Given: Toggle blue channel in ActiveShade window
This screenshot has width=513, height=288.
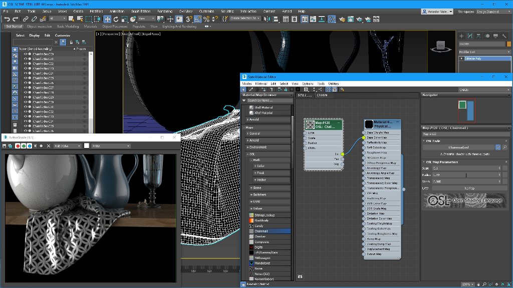Looking at the screenshot, I should [x=30, y=146].
